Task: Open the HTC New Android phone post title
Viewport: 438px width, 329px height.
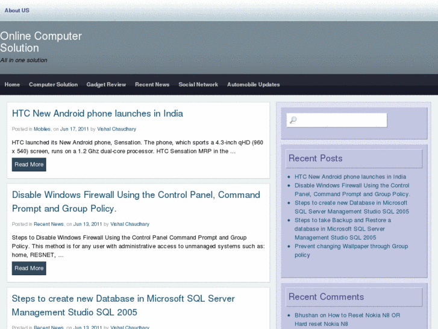Action: 98,113
